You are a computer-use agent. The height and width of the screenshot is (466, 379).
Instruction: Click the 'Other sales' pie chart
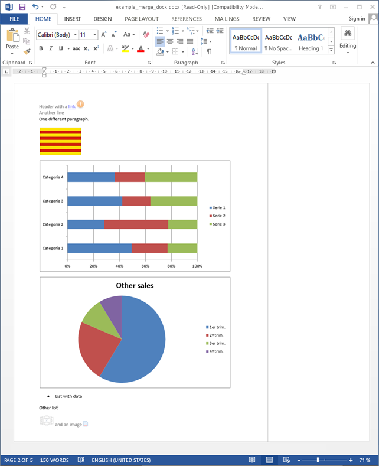[x=135, y=333]
